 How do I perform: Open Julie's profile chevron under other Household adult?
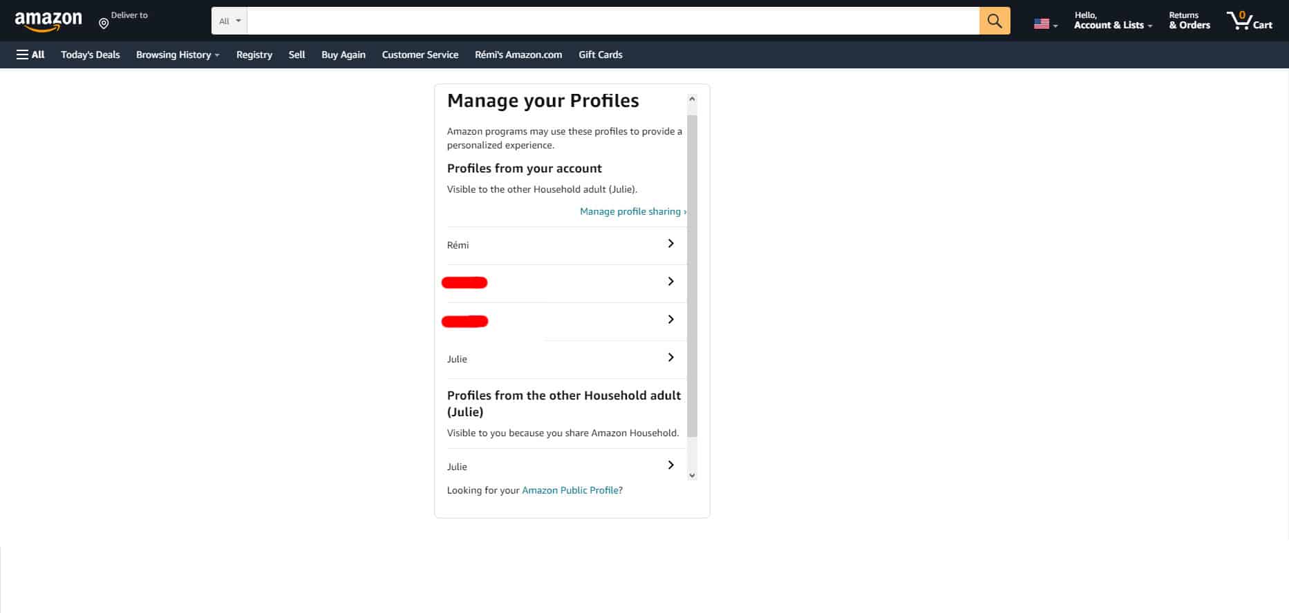[x=670, y=465]
